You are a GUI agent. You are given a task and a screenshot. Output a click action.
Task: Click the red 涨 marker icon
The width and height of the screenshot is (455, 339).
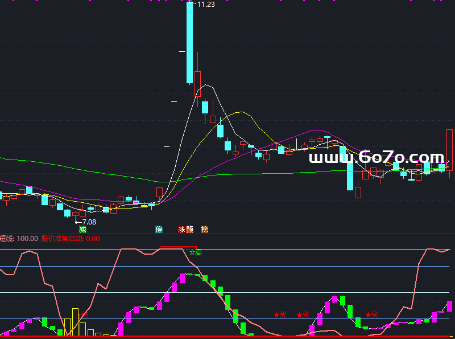click(182, 230)
